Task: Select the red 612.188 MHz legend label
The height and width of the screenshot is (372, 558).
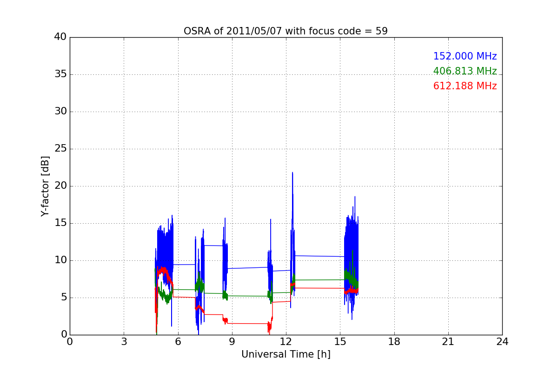Action: pyautogui.click(x=465, y=86)
